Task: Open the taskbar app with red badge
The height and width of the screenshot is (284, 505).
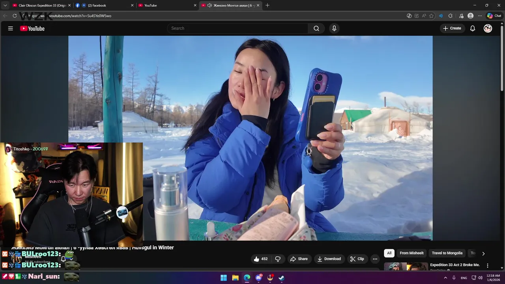Action: pyautogui.click(x=270, y=278)
